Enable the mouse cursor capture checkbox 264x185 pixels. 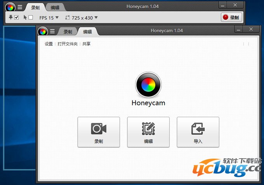click(31, 17)
